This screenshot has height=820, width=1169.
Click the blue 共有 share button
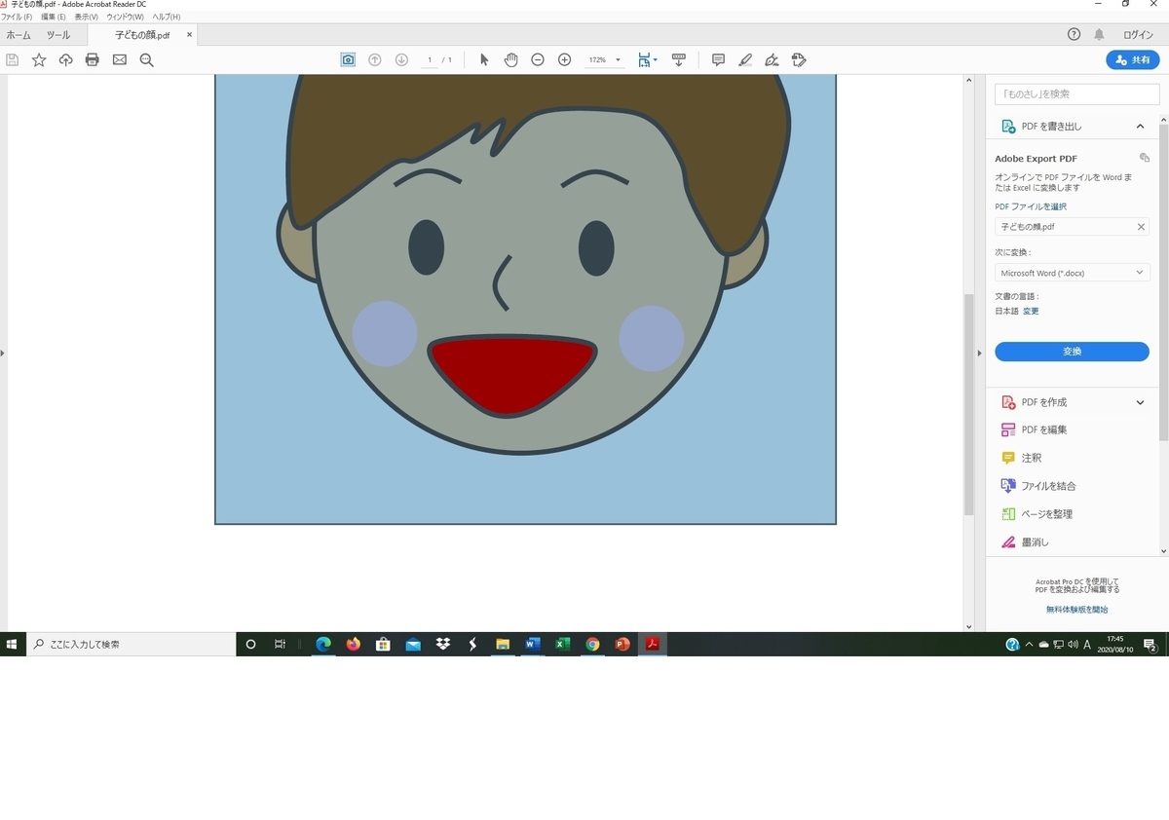click(1132, 60)
